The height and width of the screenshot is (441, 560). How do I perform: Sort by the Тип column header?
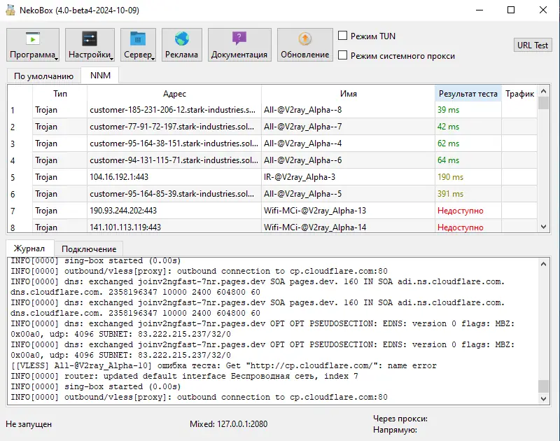(60, 94)
